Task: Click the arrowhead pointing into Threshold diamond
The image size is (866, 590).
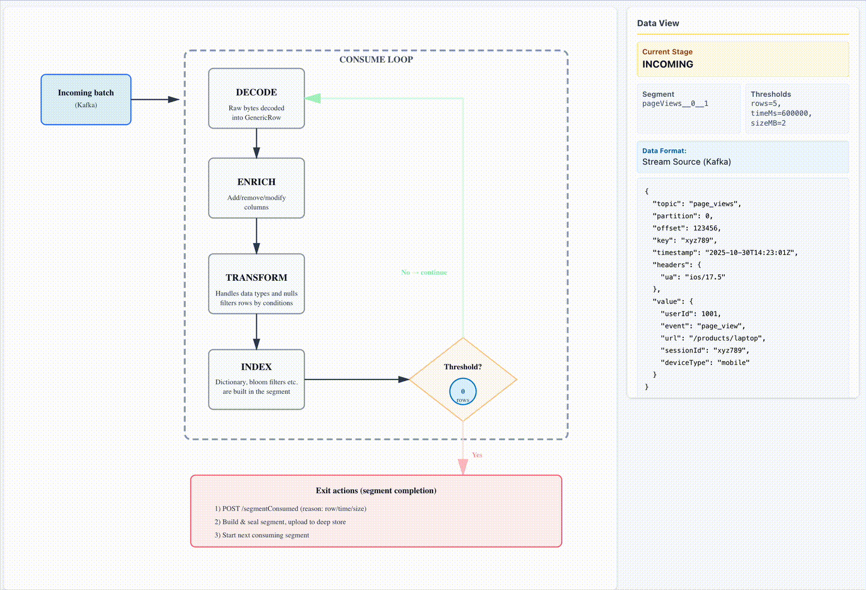Action: (404, 380)
